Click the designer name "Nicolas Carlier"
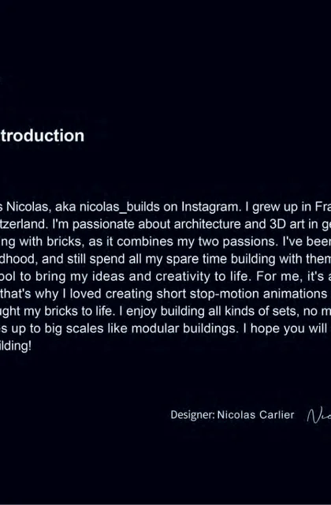Screen dimensions: 331x505 tap(255, 415)
